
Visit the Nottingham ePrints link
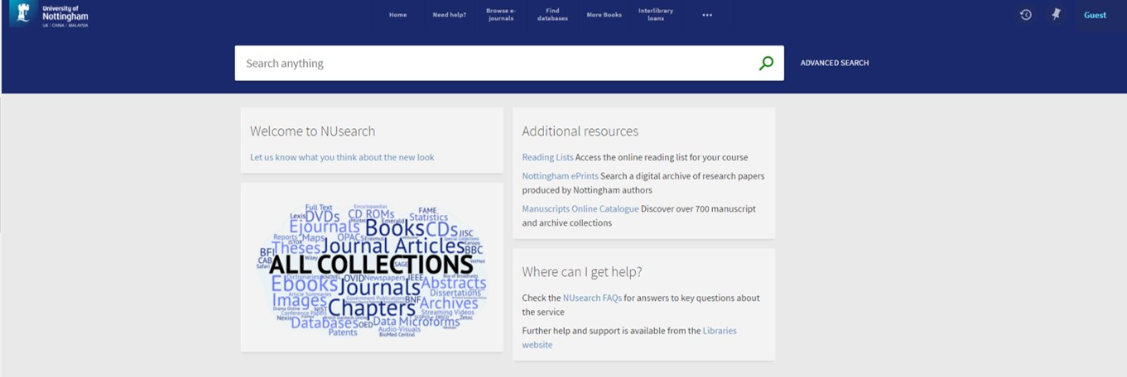(x=560, y=176)
